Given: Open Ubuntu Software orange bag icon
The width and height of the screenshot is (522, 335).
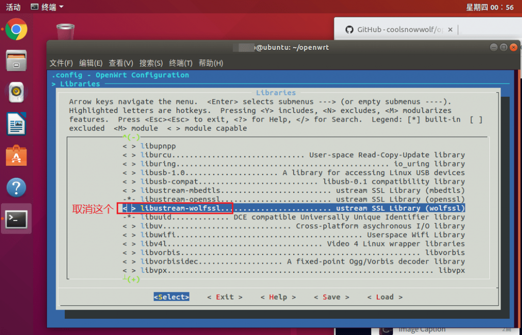Looking at the screenshot, I should [16, 156].
